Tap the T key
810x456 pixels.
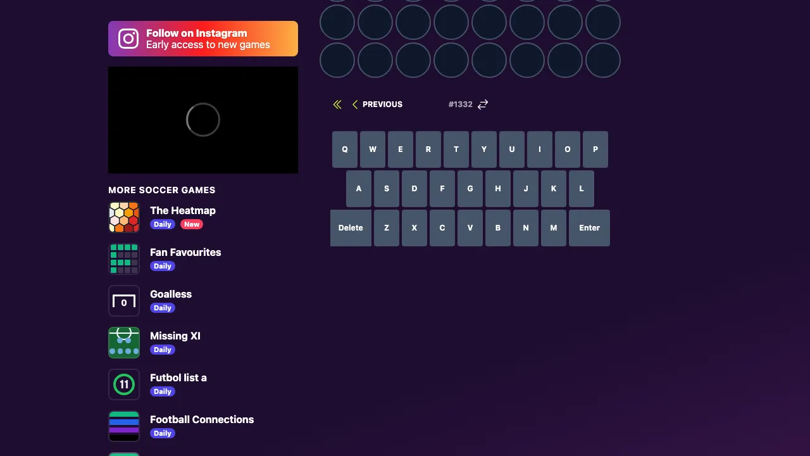pyautogui.click(x=456, y=149)
